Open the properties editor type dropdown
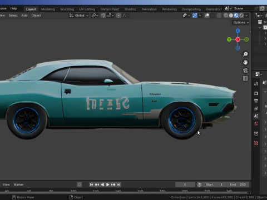 [x=259, y=74]
